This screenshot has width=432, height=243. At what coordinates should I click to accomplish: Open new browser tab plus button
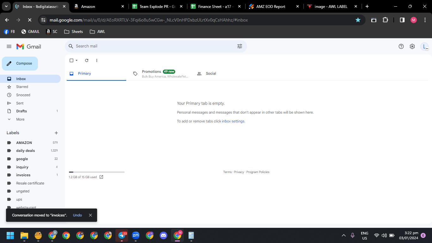[367, 6]
